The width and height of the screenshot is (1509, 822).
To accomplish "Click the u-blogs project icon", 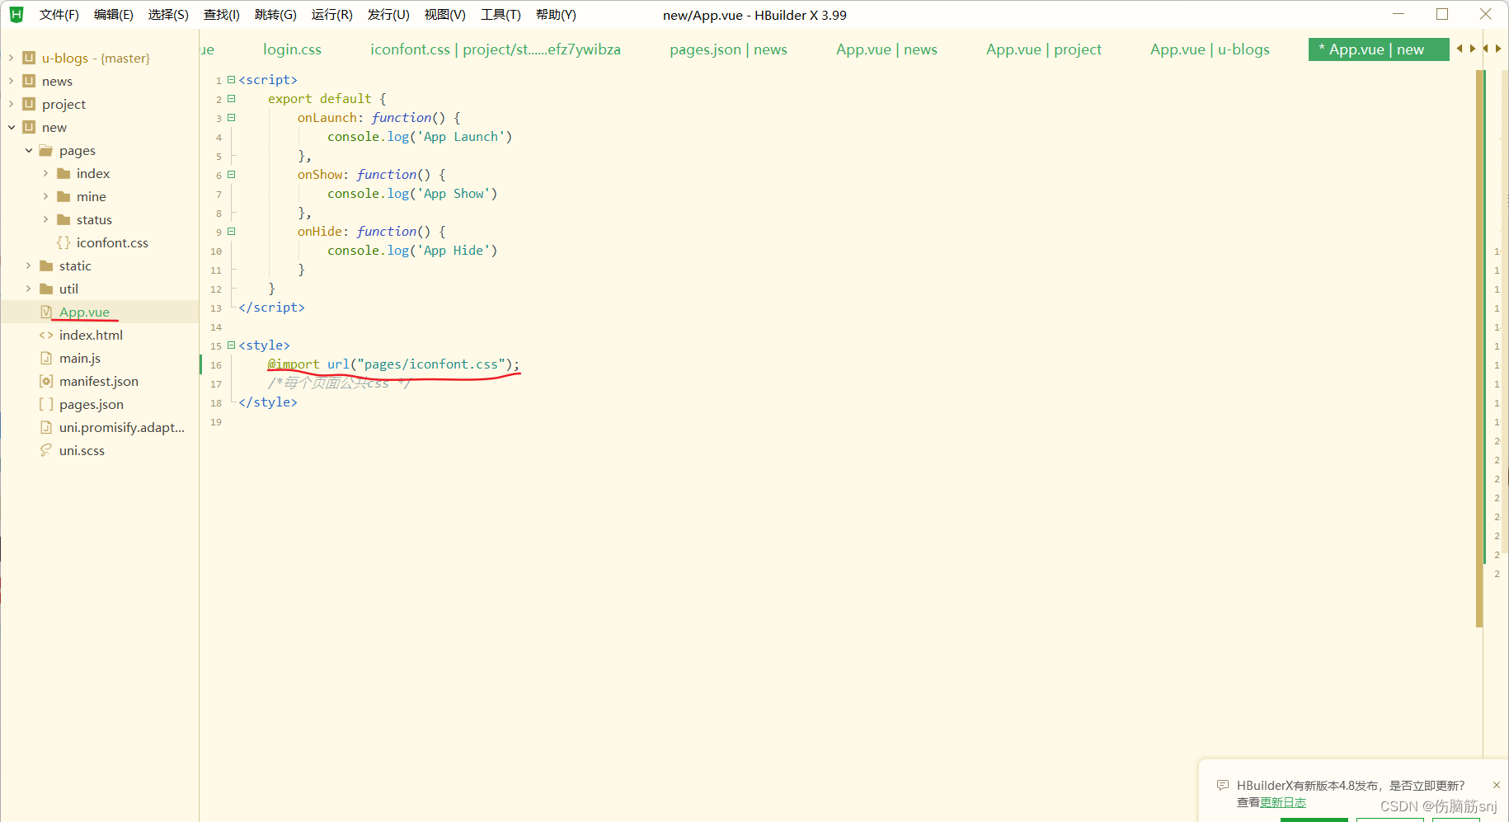I will click(x=29, y=58).
